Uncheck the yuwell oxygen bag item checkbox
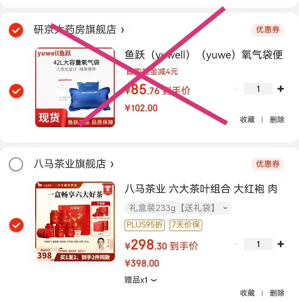Image resolution: width=299 pixels, height=302 pixels. coord(16,91)
